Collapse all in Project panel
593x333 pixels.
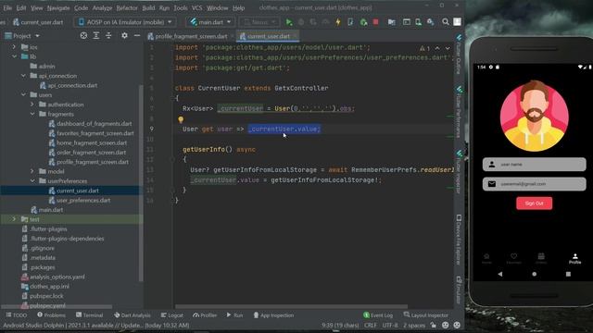pyautogui.click(x=108, y=35)
